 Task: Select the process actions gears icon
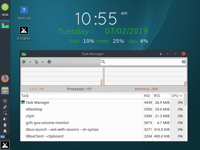pyautogui.click(x=36, y=62)
